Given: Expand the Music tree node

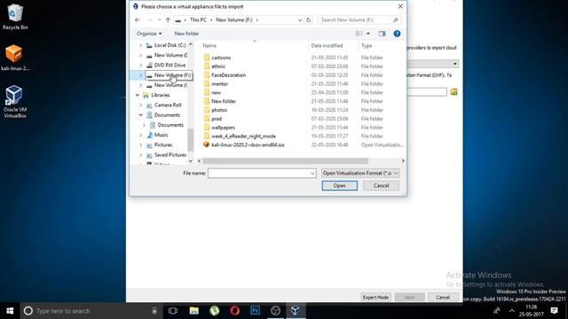Looking at the screenshot, I should tap(140, 135).
